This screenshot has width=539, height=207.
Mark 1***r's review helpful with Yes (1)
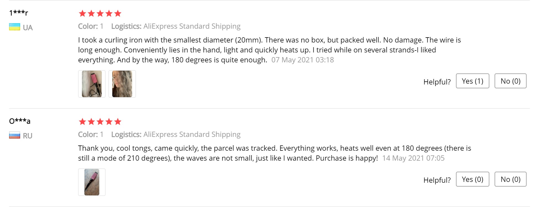point(472,81)
